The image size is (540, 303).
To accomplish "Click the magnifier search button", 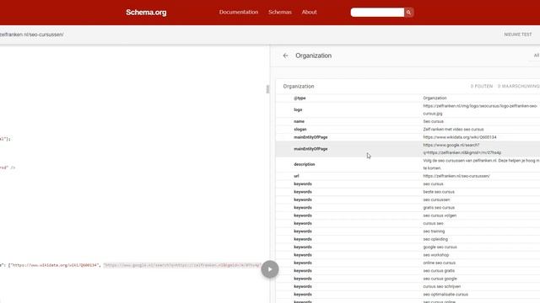I will coord(408,13).
